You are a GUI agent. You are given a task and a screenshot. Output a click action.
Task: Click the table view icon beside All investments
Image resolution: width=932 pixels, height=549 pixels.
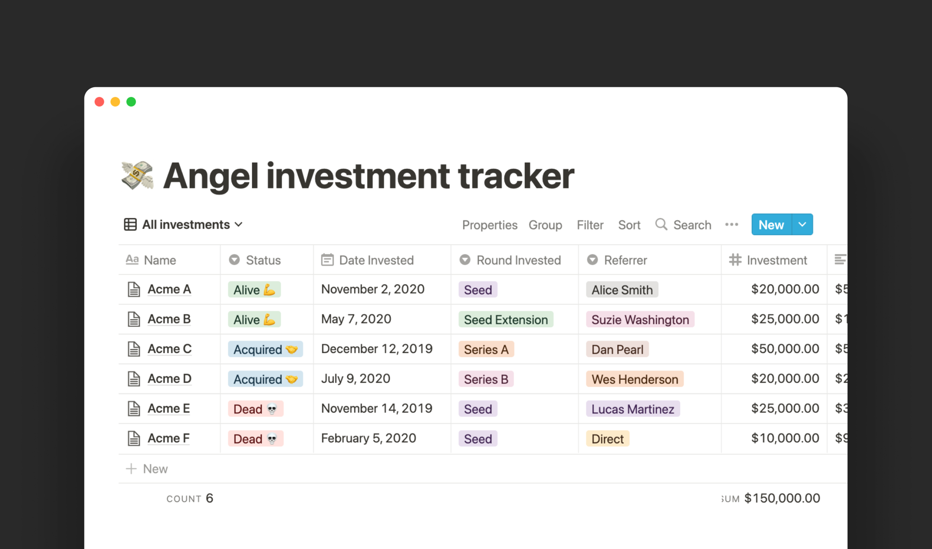tap(130, 225)
